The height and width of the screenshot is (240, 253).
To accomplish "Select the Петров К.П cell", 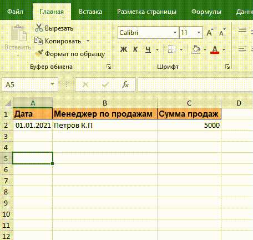I will tap(105, 125).
